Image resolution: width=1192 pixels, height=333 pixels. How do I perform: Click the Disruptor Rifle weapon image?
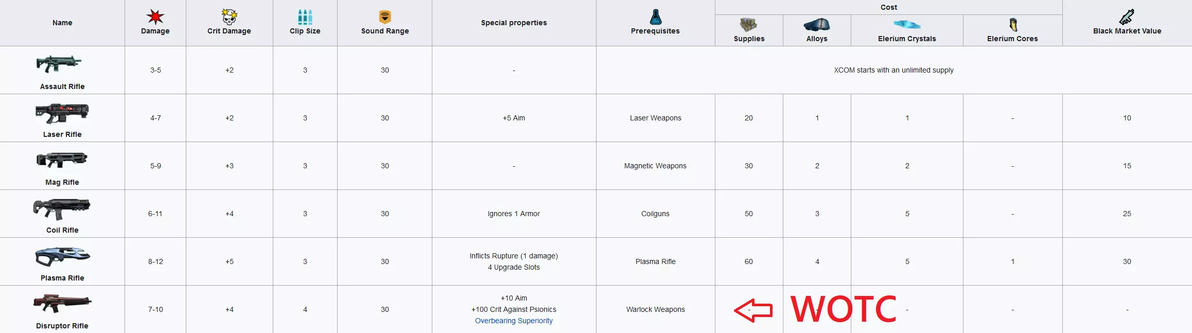62,304
